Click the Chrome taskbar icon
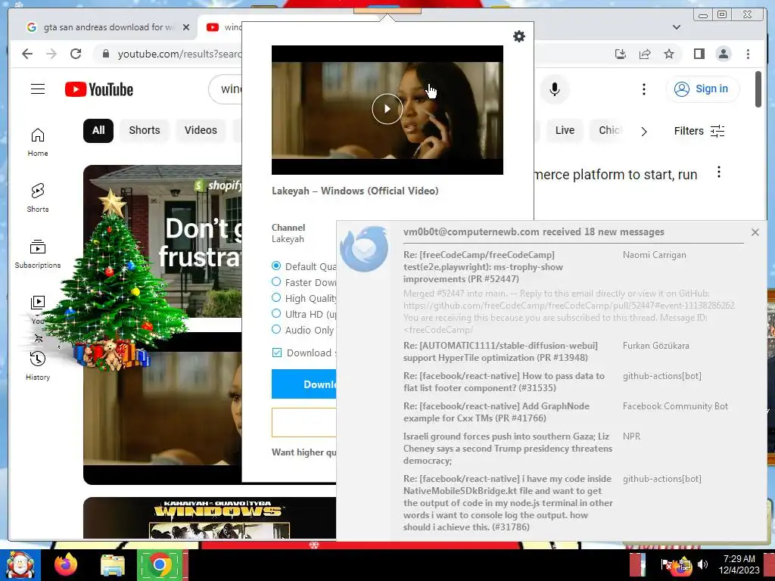 click(159, 565)
